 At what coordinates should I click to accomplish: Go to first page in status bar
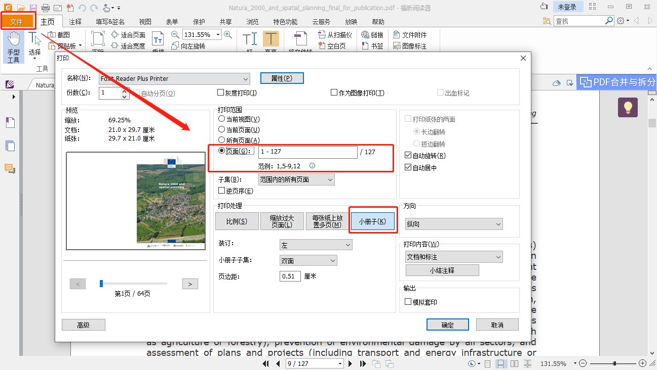(266, 363)
